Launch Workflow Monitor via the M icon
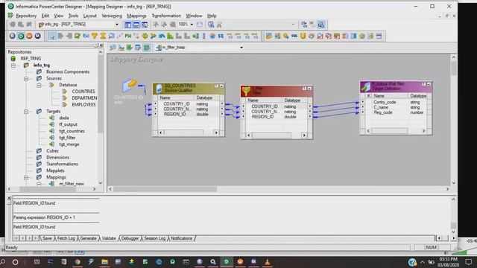 click(38, 36)
